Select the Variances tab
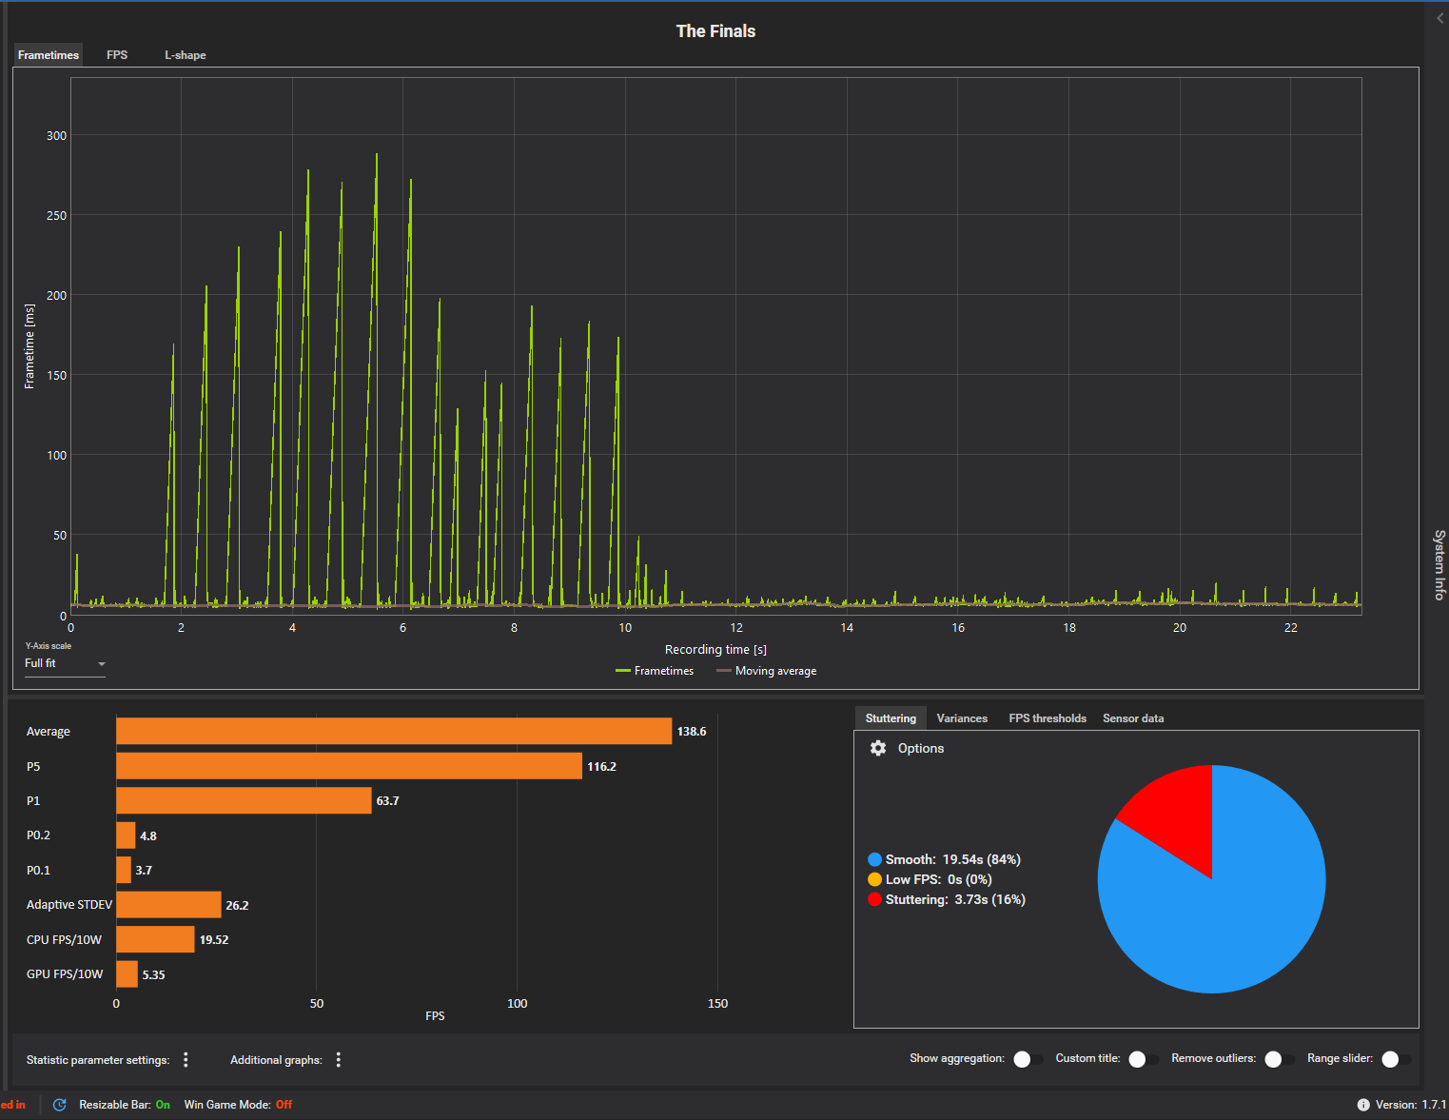 click(x=962, y=718)
